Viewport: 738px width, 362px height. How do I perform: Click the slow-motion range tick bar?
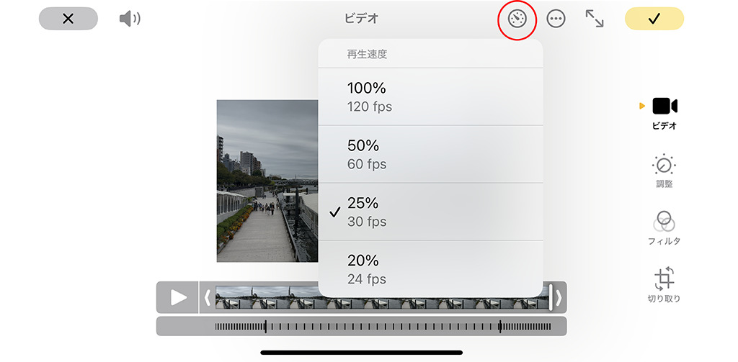coord(362,326)
